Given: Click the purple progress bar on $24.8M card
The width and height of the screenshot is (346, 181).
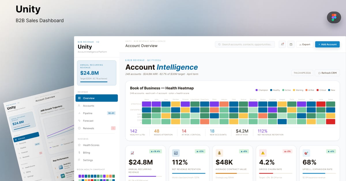Looking at the screenshot, I should point(142,176).
